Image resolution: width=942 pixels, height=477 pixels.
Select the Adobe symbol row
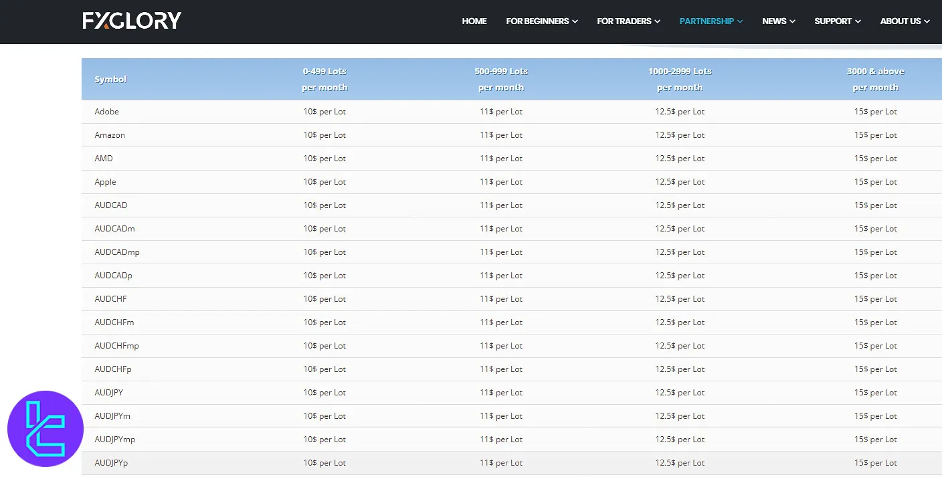[107, 112]
